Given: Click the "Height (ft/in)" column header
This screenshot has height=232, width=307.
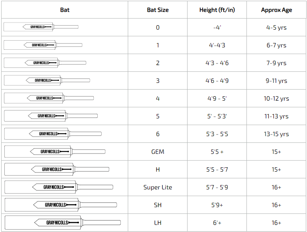Looking at the screenshot, I should (x=217, y=10).
